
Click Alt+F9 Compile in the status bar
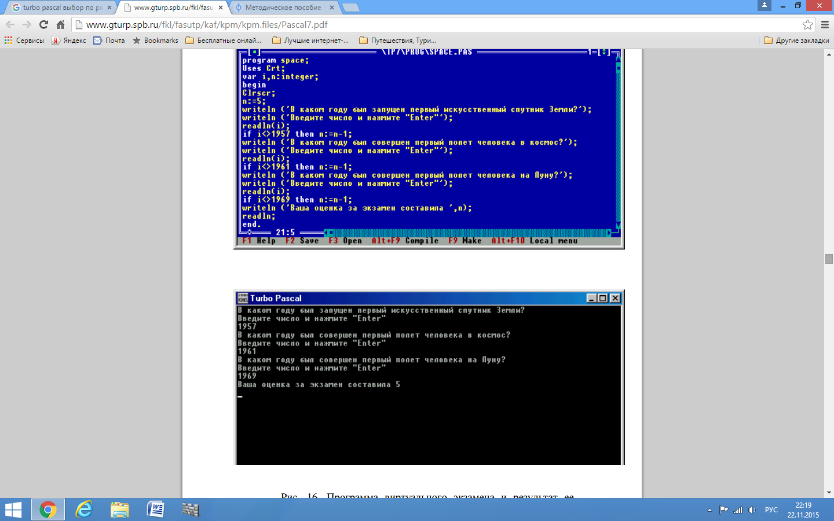pos(405,241)
